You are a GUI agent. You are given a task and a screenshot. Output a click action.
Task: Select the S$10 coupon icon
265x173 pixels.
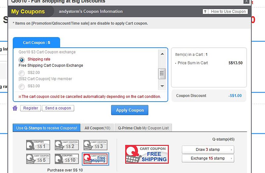(x=67, y=159)
